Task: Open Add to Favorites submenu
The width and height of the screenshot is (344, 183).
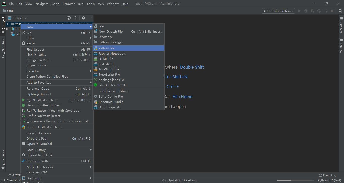Action: pyautogui.click(x=57, y=82)
